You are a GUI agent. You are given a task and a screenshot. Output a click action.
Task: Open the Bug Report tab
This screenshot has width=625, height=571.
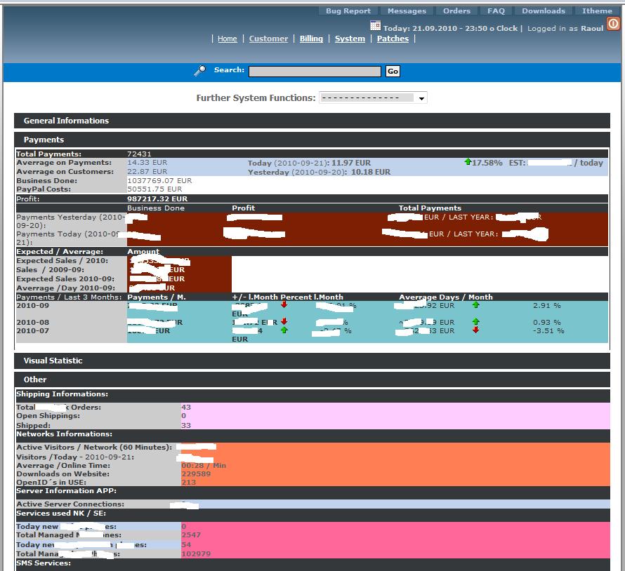point(348,11)
